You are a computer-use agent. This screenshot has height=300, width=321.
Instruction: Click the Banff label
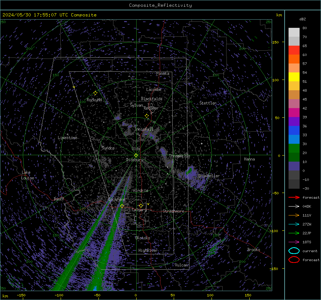(x=59, y=199)
